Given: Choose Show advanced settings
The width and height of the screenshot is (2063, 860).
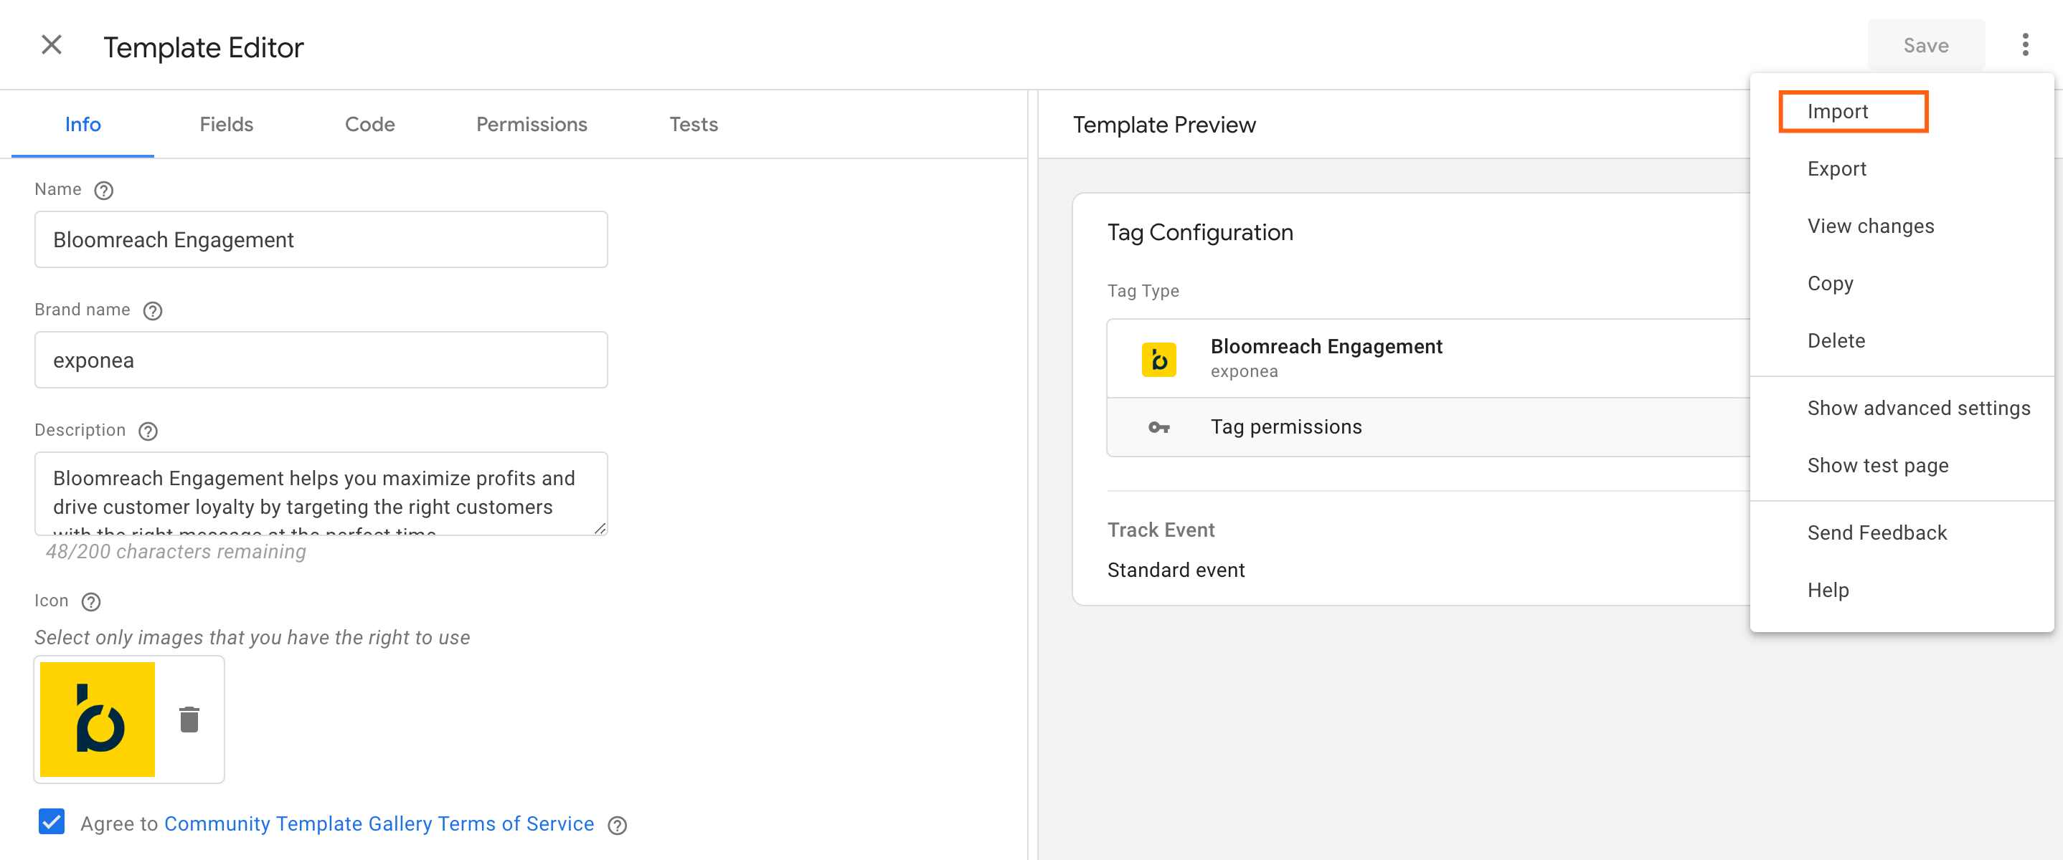Looking at the screenshot, I should [x=1901, y=408].
